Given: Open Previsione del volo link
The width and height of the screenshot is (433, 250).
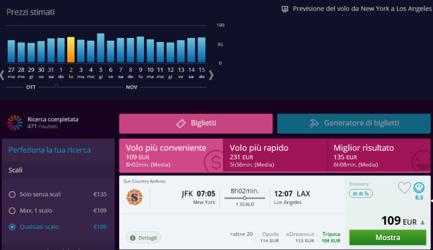Looking at the screenshot, I should point(362,9).
